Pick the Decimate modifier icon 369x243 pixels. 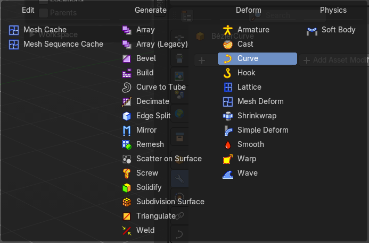coord(127,101)
